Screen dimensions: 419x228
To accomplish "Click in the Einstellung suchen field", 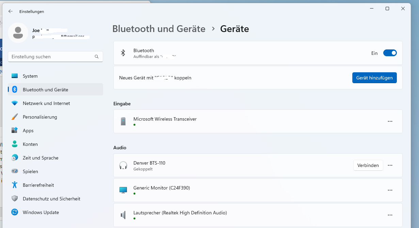I will point(55,57).
